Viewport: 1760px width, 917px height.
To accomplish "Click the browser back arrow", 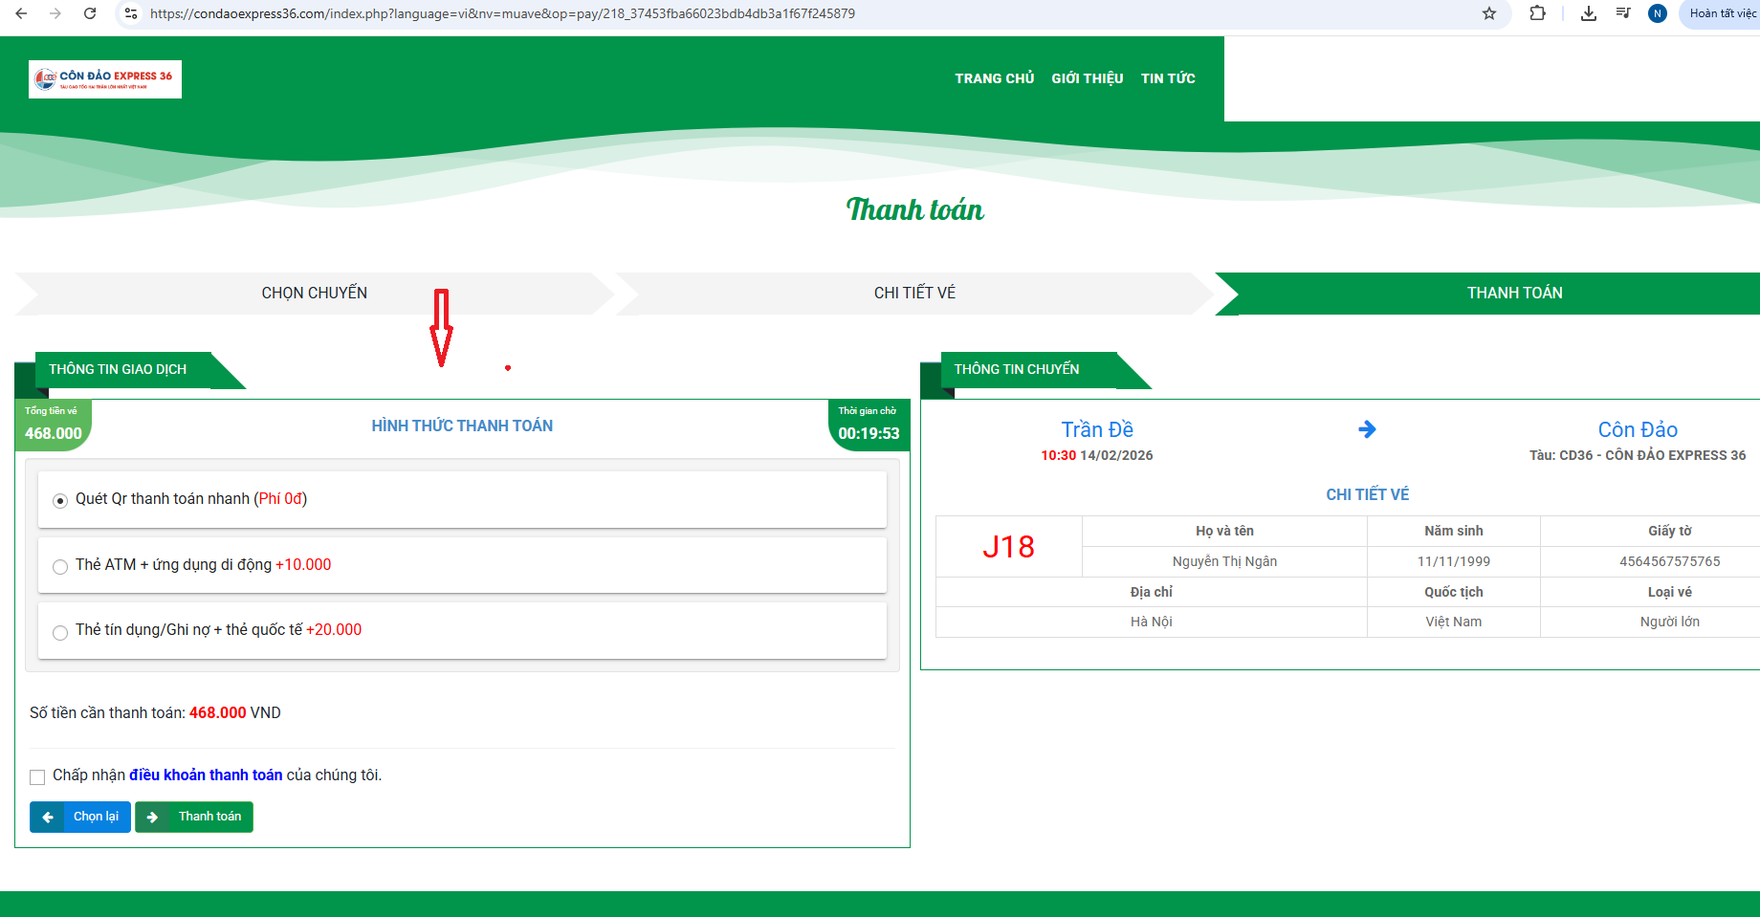I will (x=21, y=13).
